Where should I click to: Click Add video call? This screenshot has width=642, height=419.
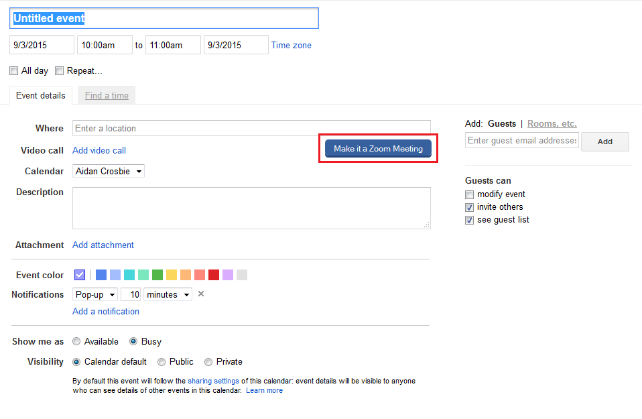99,150
